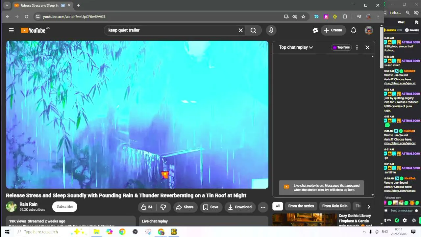This screenshot has width=421, height=237.
Task: Expand the Top chat replay dropdown
Action: (296, 47)
